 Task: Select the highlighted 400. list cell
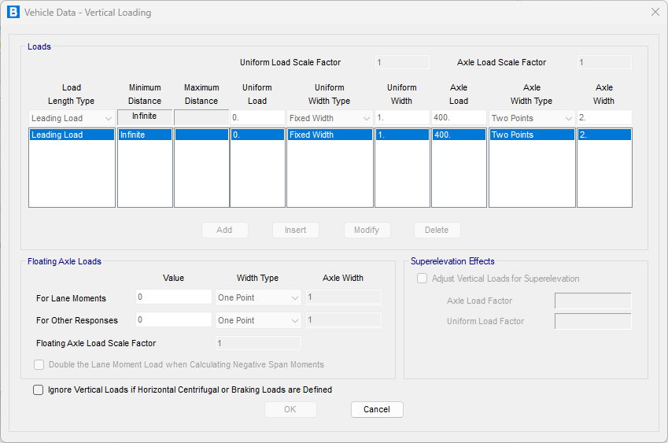459,135
